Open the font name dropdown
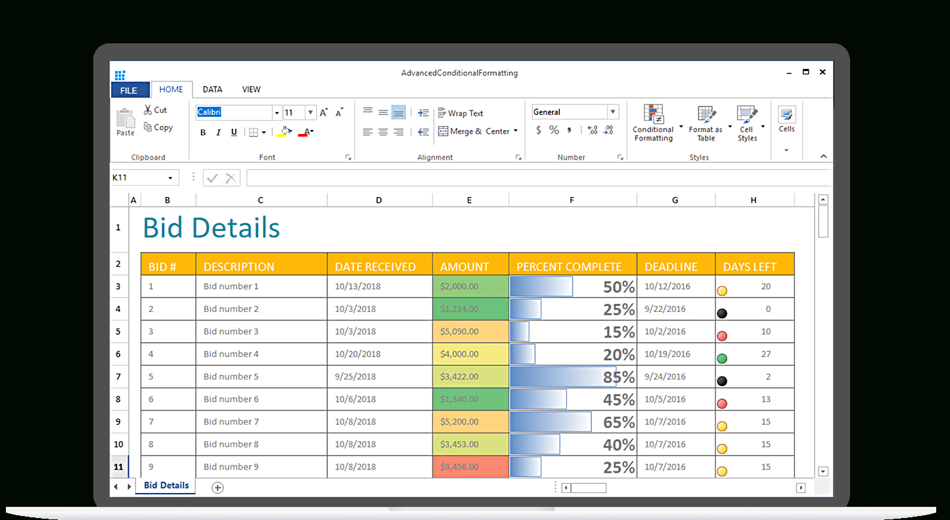Screen dimensions: 950x520 277,112
